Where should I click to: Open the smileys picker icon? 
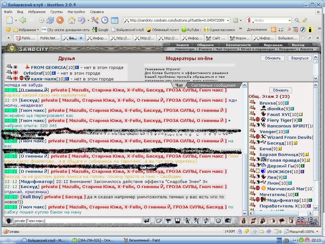click(x=218, y=221)
